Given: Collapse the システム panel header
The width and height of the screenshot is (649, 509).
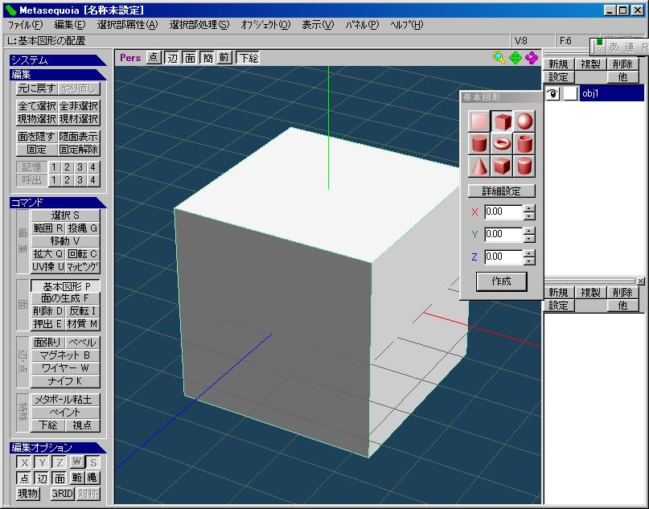Looking at the screenshot, I should click(58, 60).
